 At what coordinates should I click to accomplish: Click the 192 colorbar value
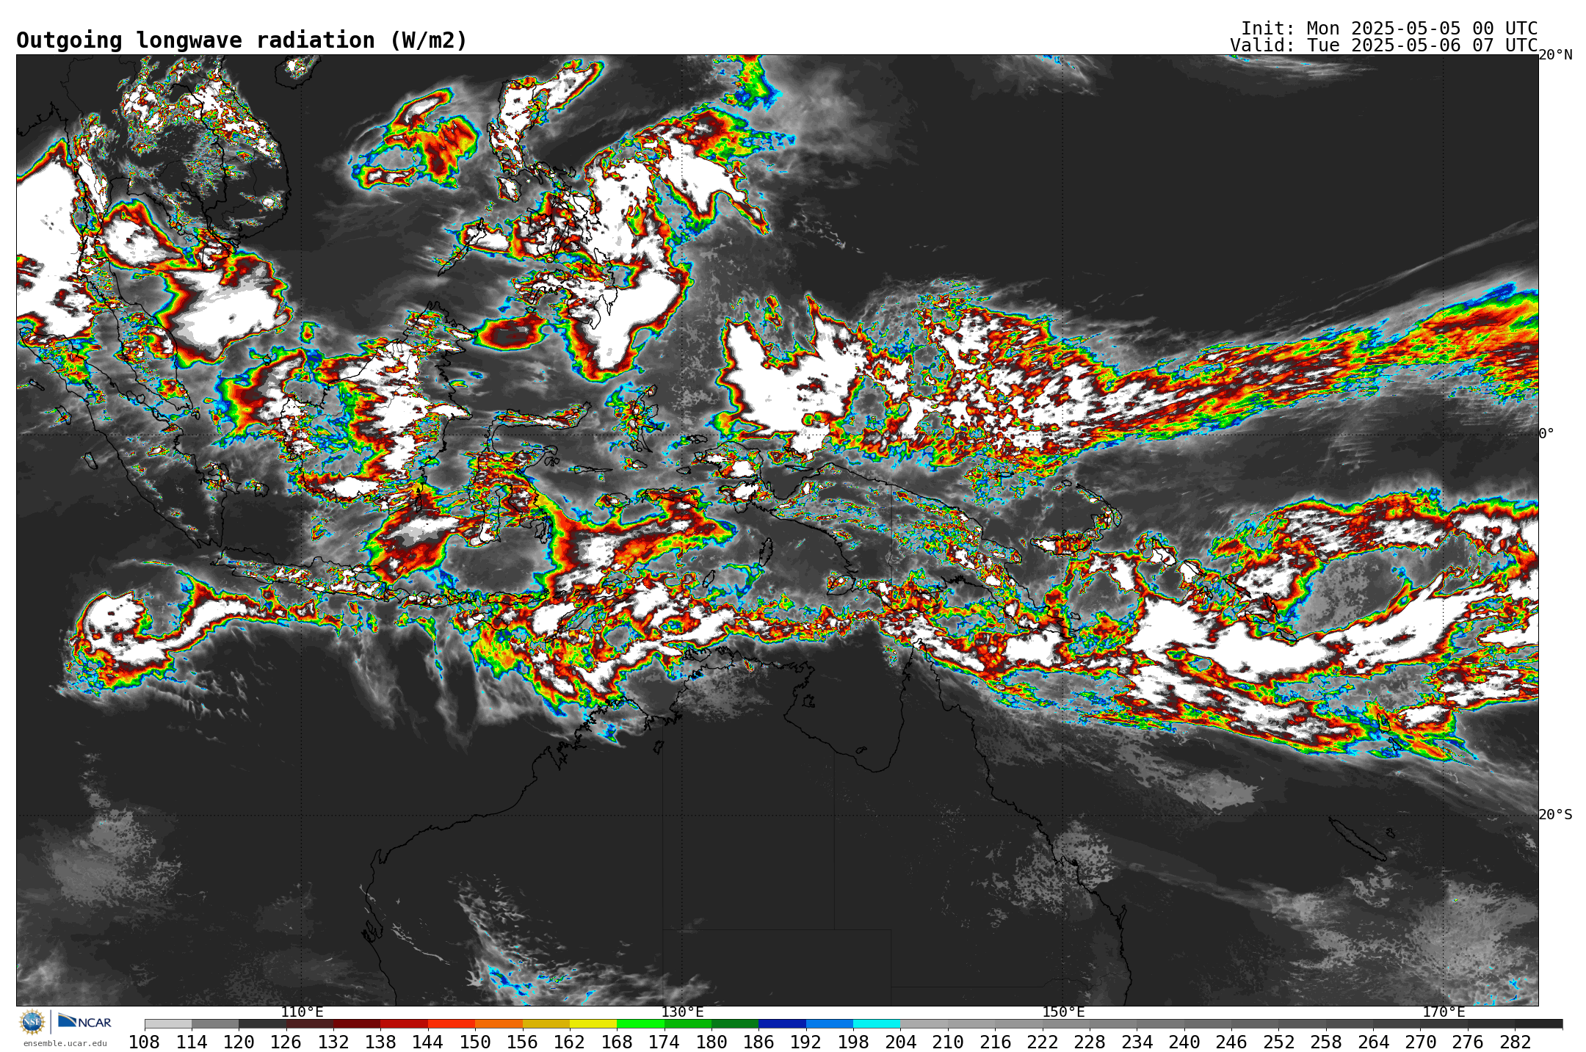(x=805, y=1042)
